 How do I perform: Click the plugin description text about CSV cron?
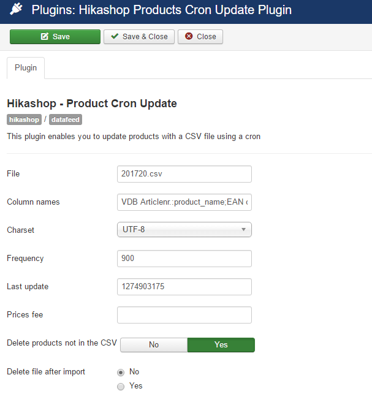(x=134, y=137)
